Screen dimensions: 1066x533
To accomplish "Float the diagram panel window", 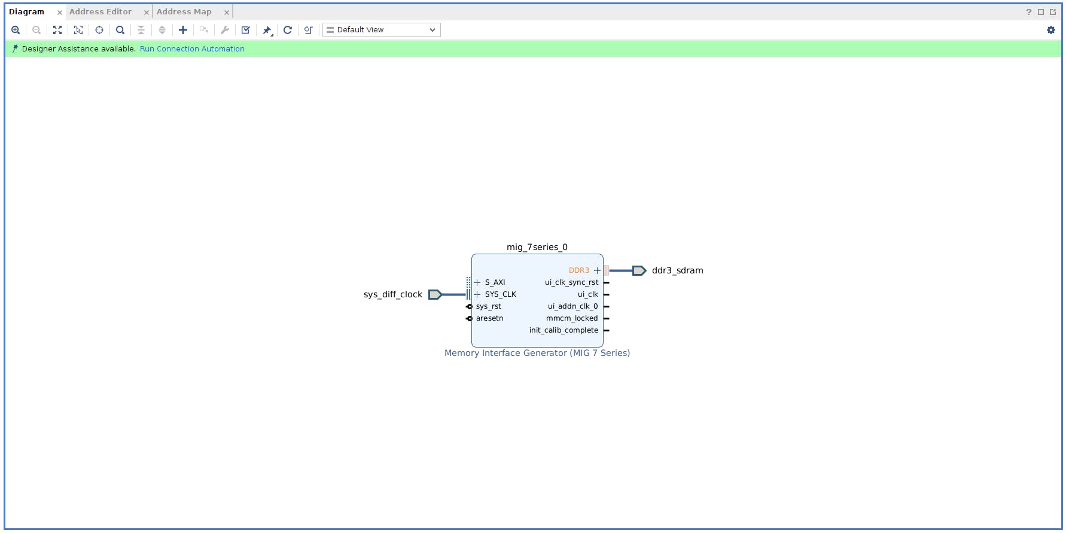I will tap(1053, 12).
